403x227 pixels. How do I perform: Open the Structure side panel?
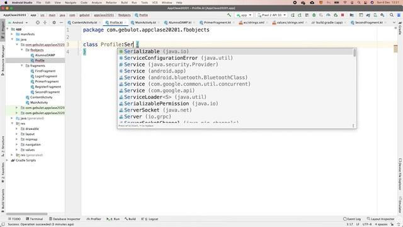[3, 146]
